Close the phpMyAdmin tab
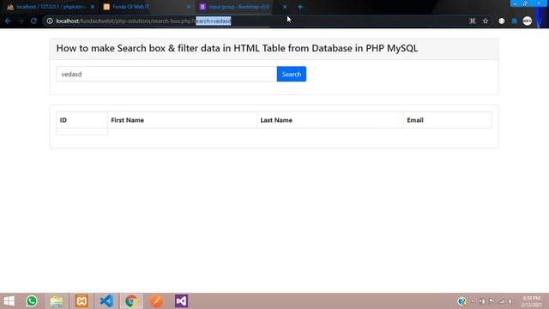549x309 pixels. point(93,7)
